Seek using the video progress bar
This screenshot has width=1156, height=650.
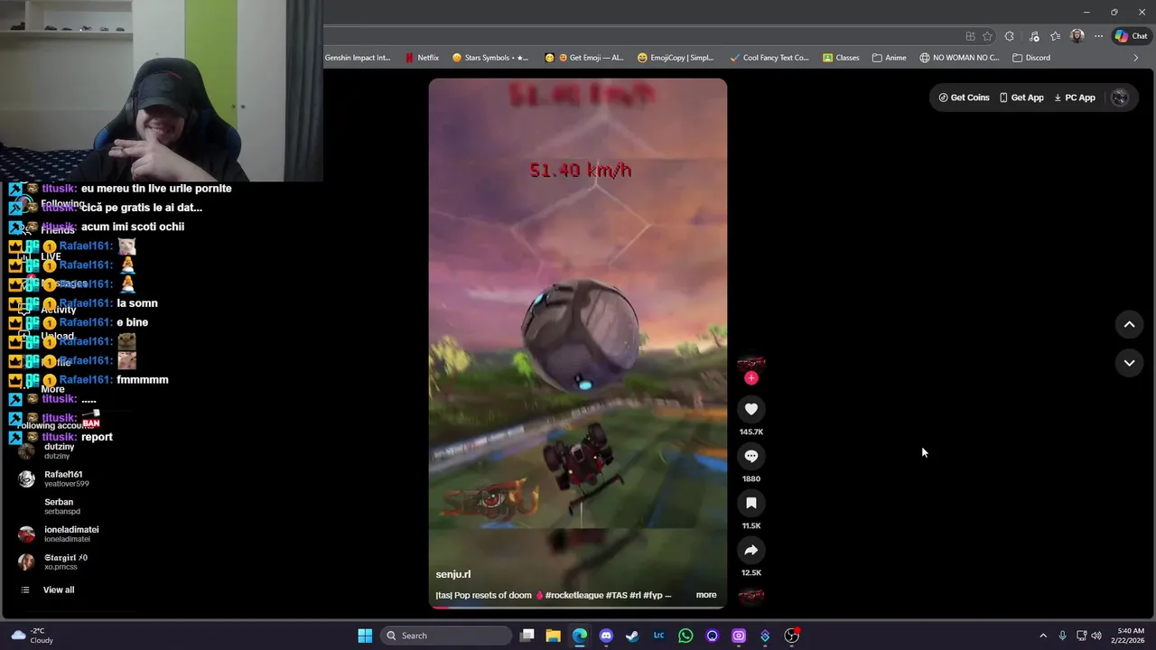coord(578,608)
